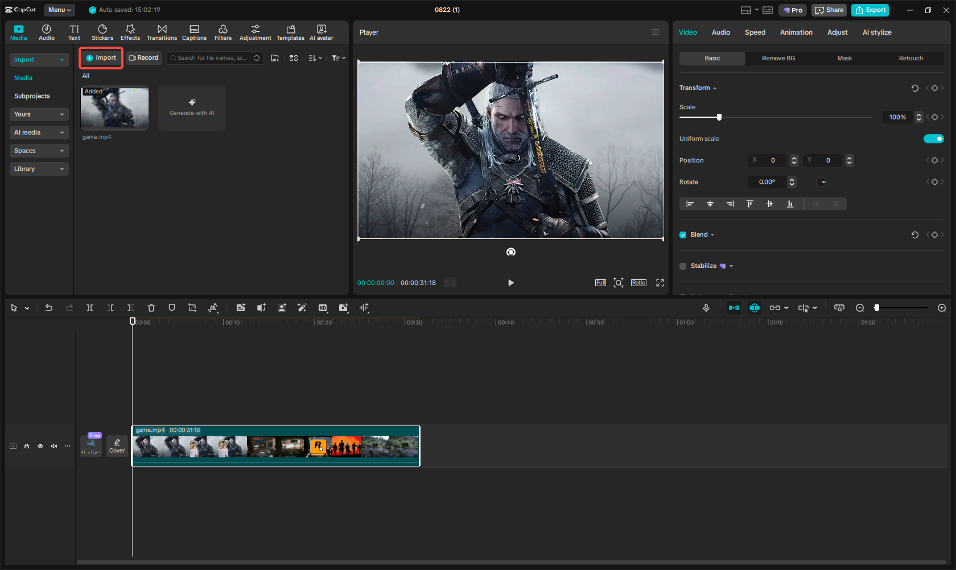The image size is (956, 570).
Task: Hide the video track with eye icon
Action: (40, 446)
